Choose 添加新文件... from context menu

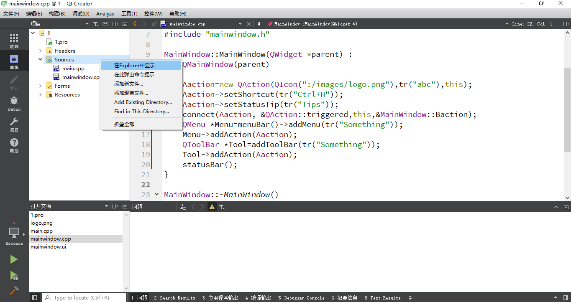(141, 84)
